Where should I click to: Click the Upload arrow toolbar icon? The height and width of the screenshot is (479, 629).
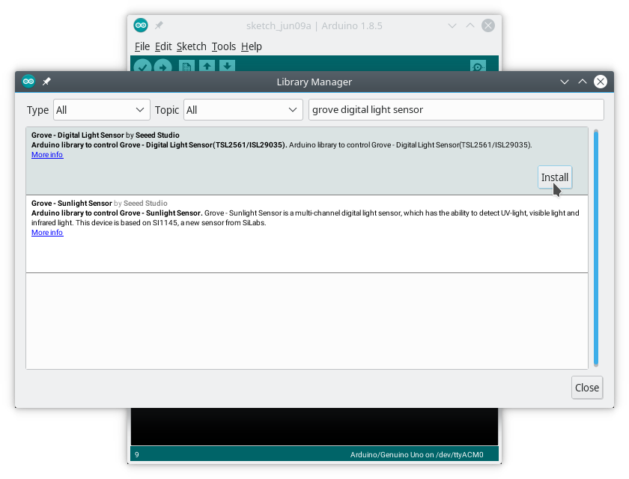point(163,67)
